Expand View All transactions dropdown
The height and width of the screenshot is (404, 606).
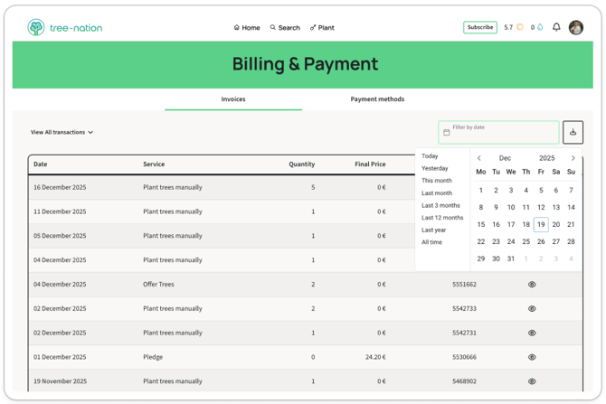click(x=62, y=133)
